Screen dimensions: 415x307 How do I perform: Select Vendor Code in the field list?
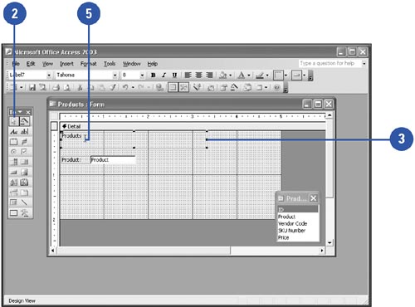click(298, 223)
